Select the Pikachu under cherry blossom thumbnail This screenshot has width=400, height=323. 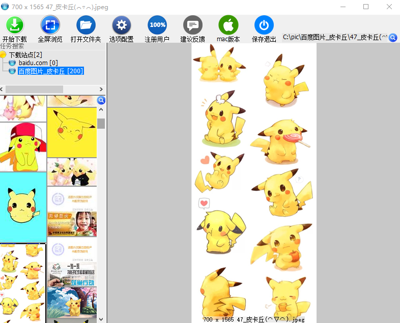point(72,303)
